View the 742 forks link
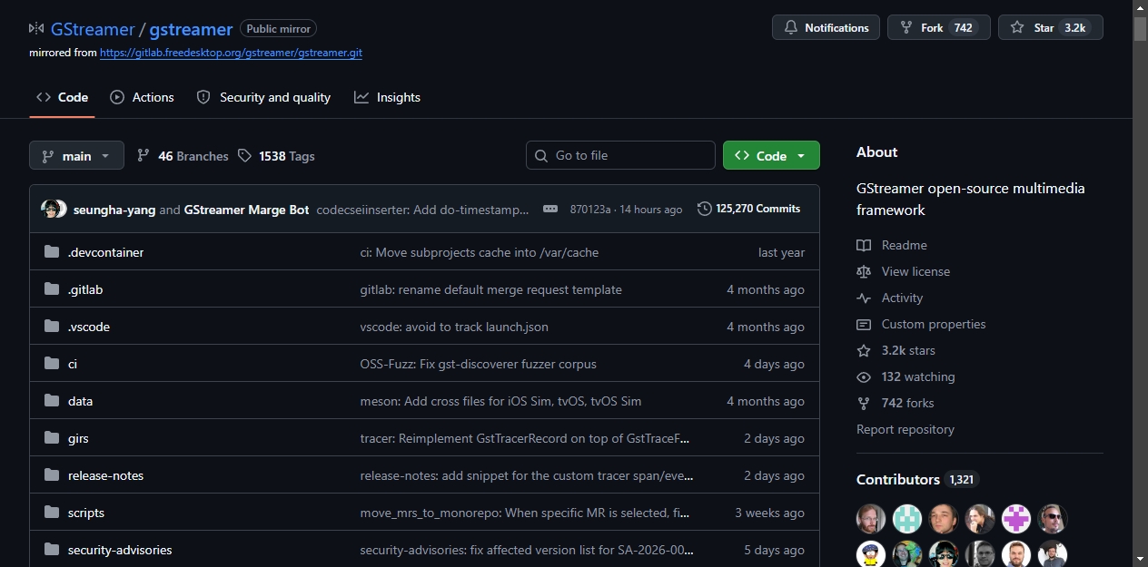Viewport: 1148px width, 567px height. pyautogui.click(x=895, y=403)
